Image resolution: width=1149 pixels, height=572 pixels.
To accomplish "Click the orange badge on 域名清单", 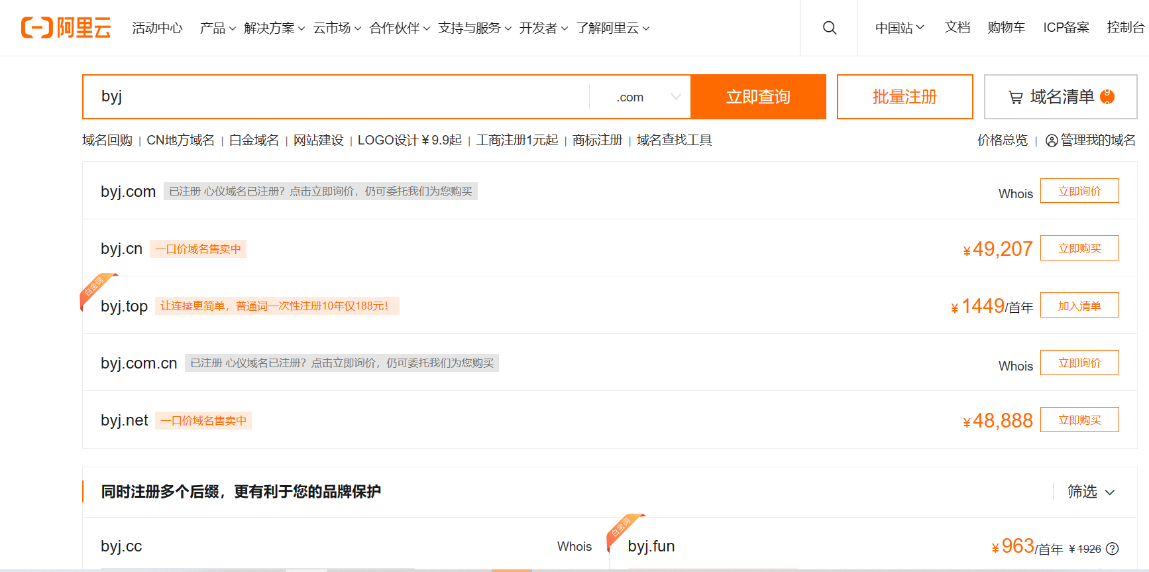I will [x=1107, y=97].
